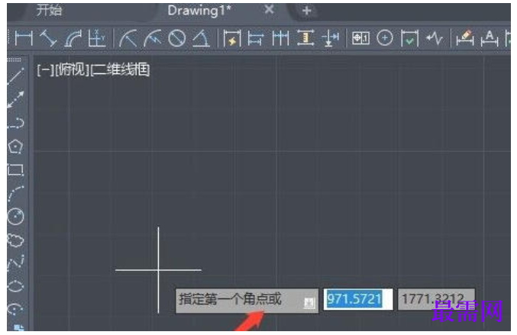This screenshot has height=335, width=517.
Task: Open the 二维线框 visual style menu
Action: click(x=120, y=70)
